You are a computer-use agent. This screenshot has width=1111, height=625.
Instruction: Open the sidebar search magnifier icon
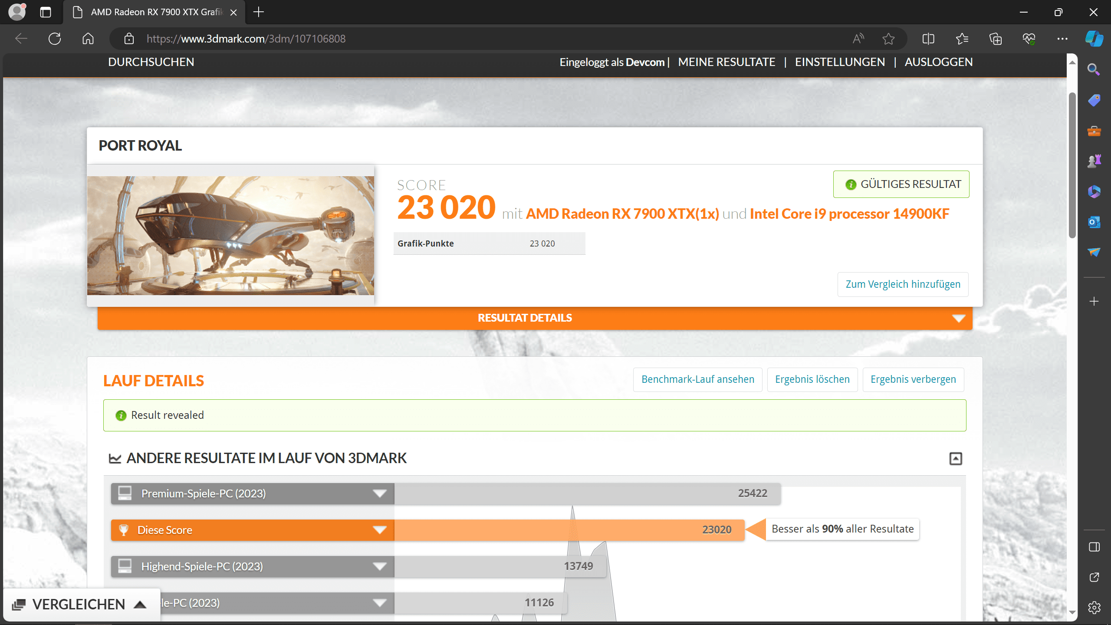tap(1094, 69)
